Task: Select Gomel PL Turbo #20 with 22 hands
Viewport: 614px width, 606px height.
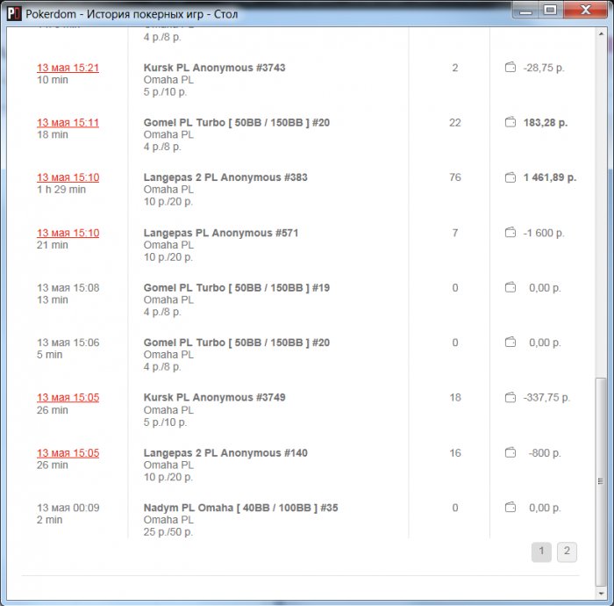Action: [x=237, y=123]
